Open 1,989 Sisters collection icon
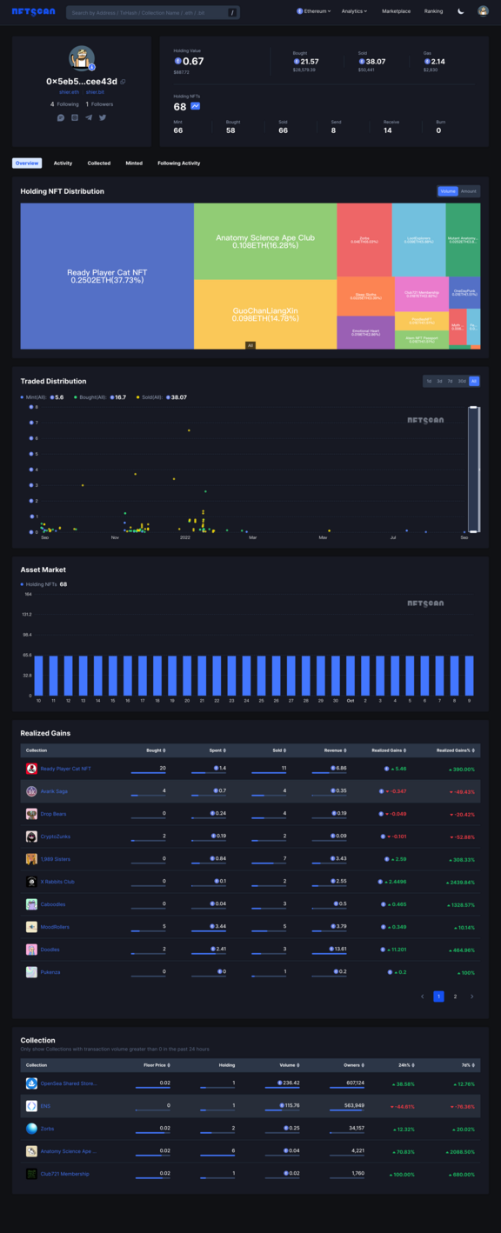 pyautogui.click(x=31, y=859)
